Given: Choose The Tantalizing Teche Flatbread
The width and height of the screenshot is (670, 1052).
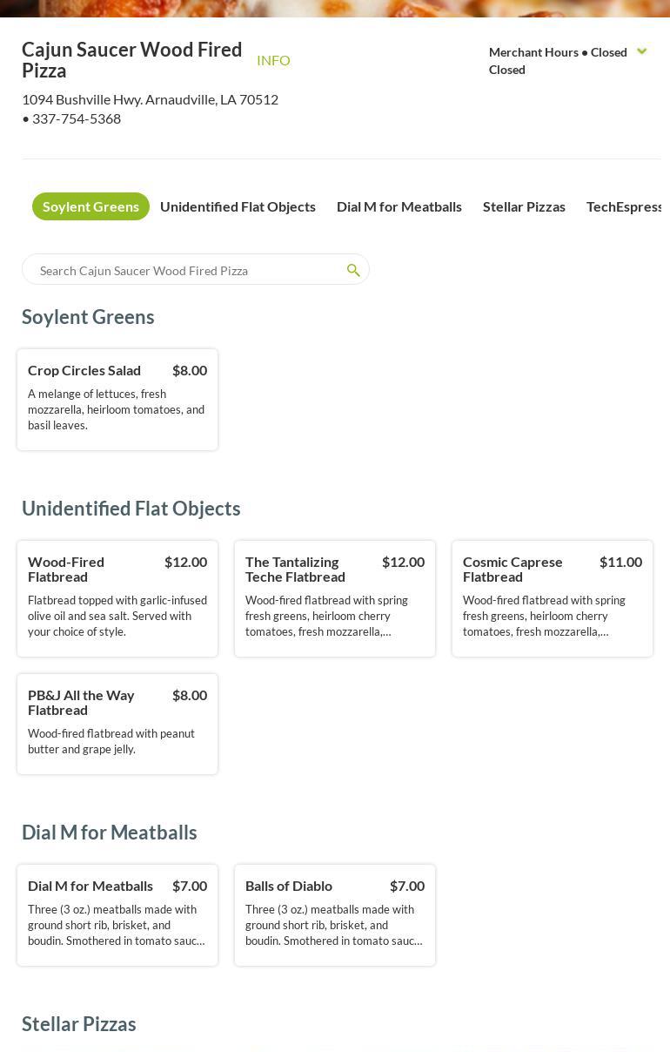Looking at the screenshot, I should tap(335, 598).
